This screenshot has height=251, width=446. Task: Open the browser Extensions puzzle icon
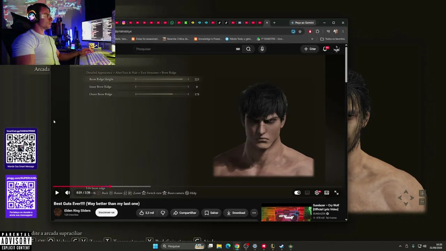coord(317,31)
